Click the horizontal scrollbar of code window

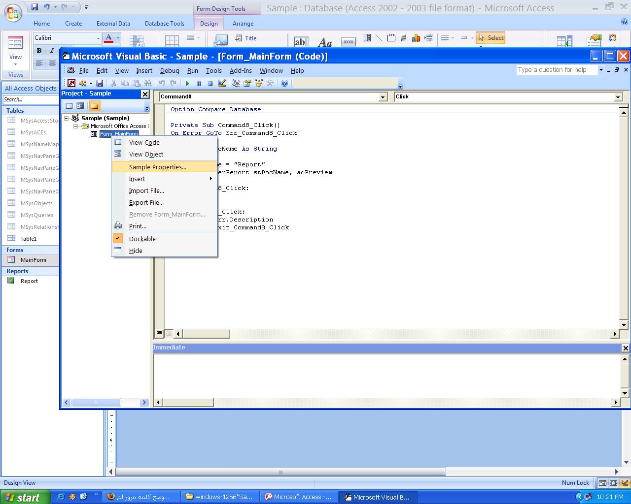coord(396,334)
